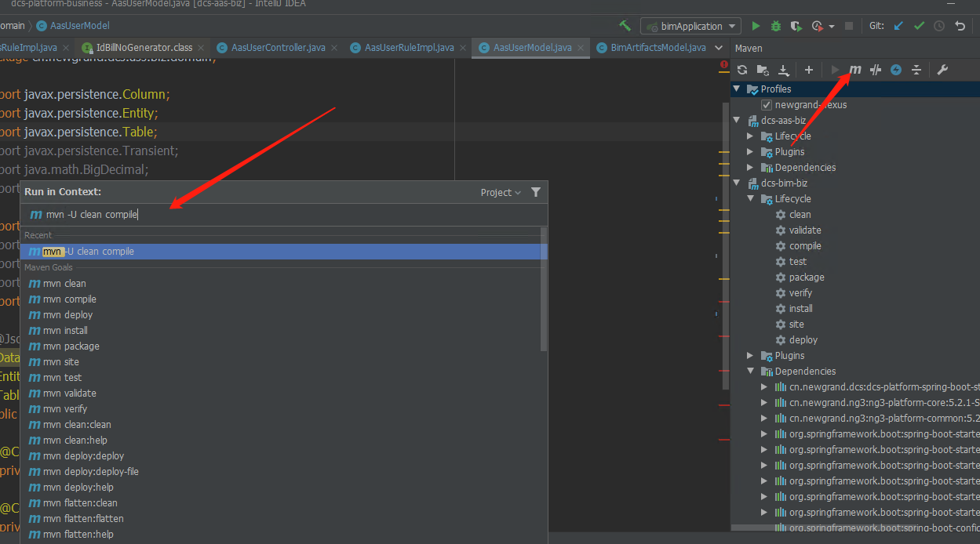
Task: Click the Run in Context command input
Action: tap(283, 215)
